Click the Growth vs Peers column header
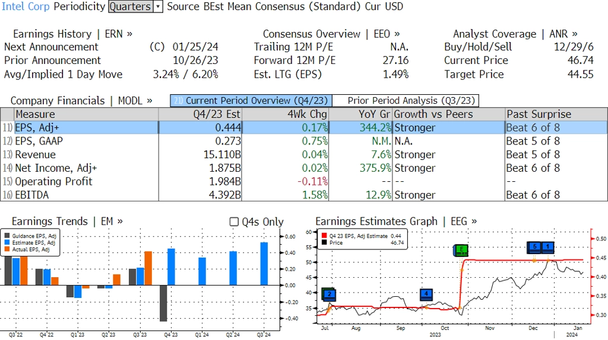The image size is (608, 340). click(x=449, y=114)
